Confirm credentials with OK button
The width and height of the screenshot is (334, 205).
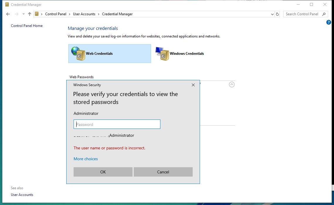(103, 172)
